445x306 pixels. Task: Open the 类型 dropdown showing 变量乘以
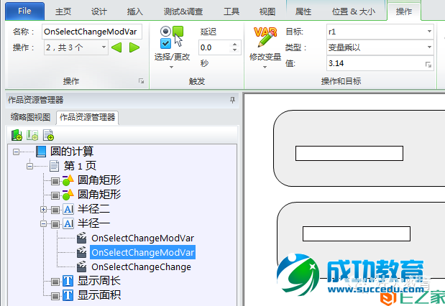point(380,47)
